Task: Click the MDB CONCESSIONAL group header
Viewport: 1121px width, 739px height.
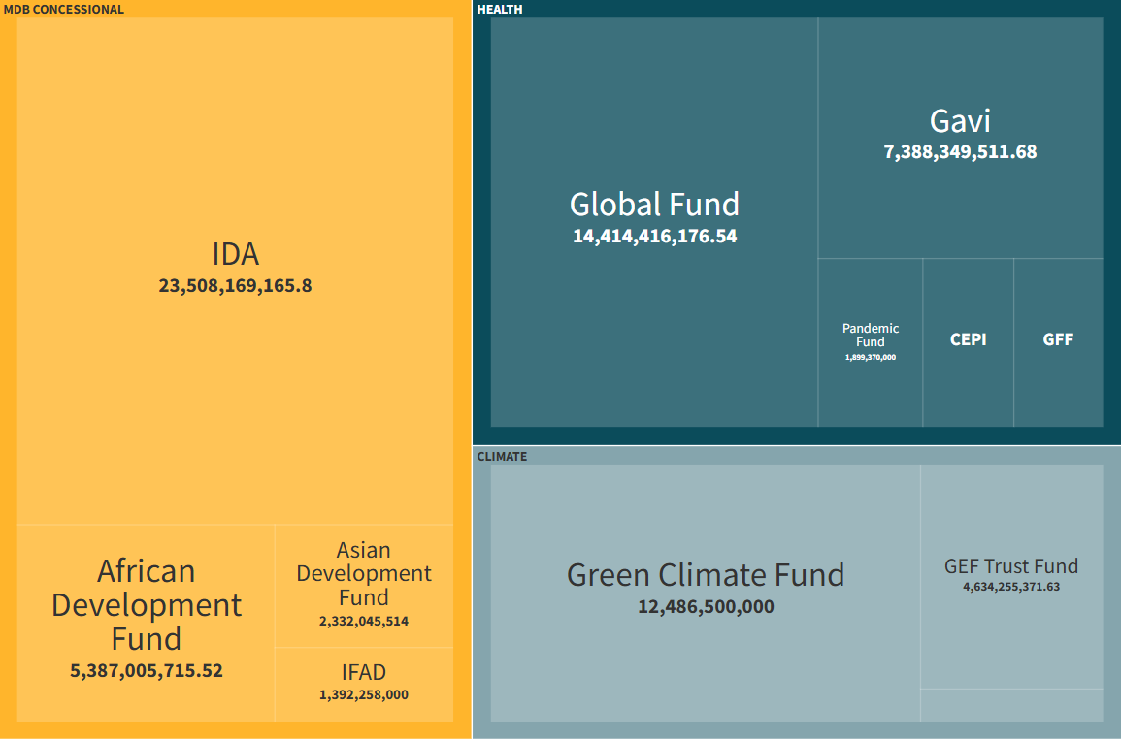Action: [x=64, y=10]
